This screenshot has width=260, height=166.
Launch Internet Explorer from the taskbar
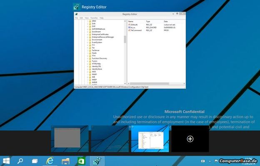50,161
